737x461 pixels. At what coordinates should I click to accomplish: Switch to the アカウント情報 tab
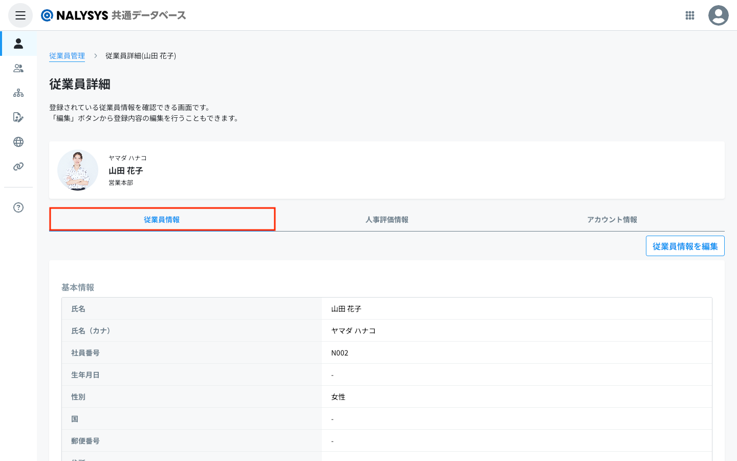[612, 220]
